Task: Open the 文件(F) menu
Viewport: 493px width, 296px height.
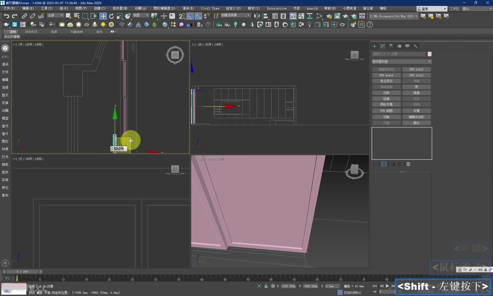Action: pos(9,8)
